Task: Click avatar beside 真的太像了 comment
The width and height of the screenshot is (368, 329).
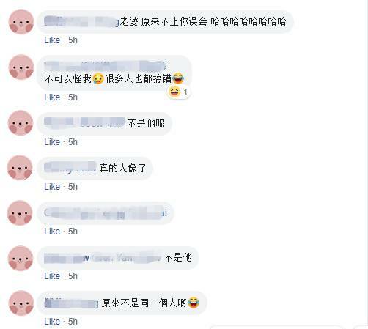Action: (x=20, y=168)
